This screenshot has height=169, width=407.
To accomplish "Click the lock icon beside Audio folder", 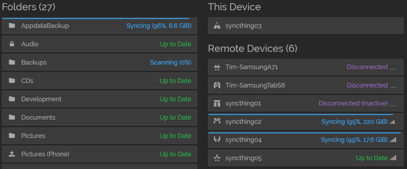I will click(x=12, y=44).
